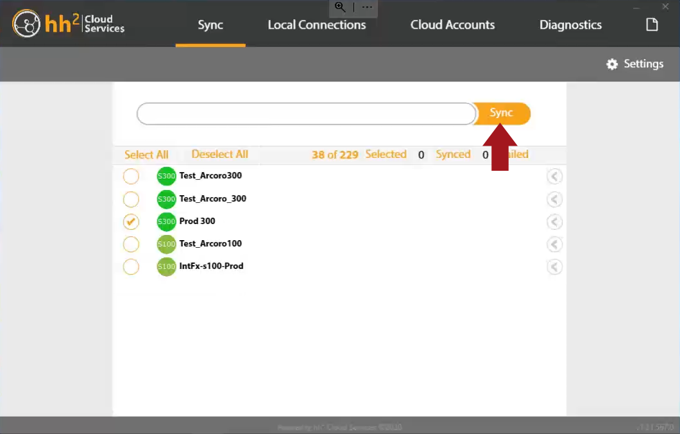Uncheck the Prod 300 checkbox
Screen dimensions: 680x434
pos(131,221)
